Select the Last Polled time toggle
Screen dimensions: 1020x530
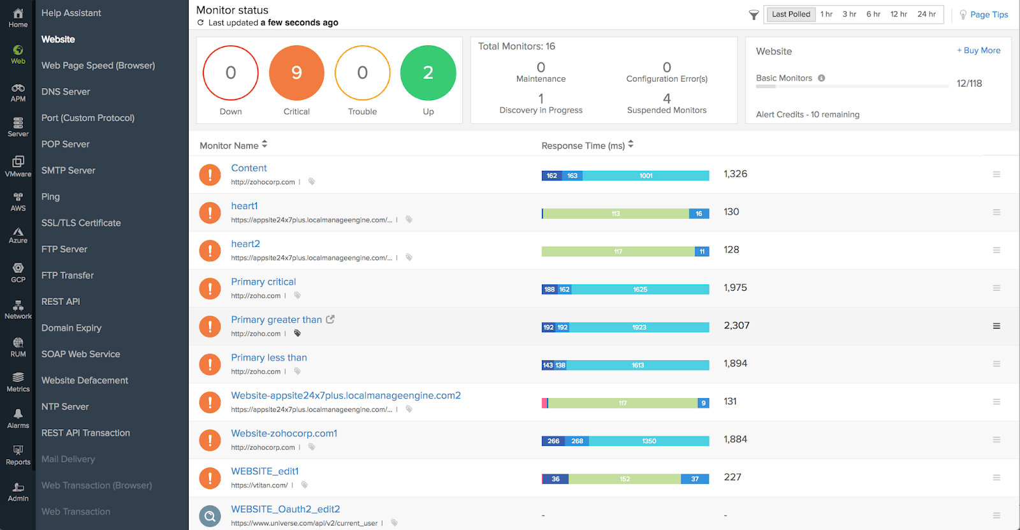point(790,14)
